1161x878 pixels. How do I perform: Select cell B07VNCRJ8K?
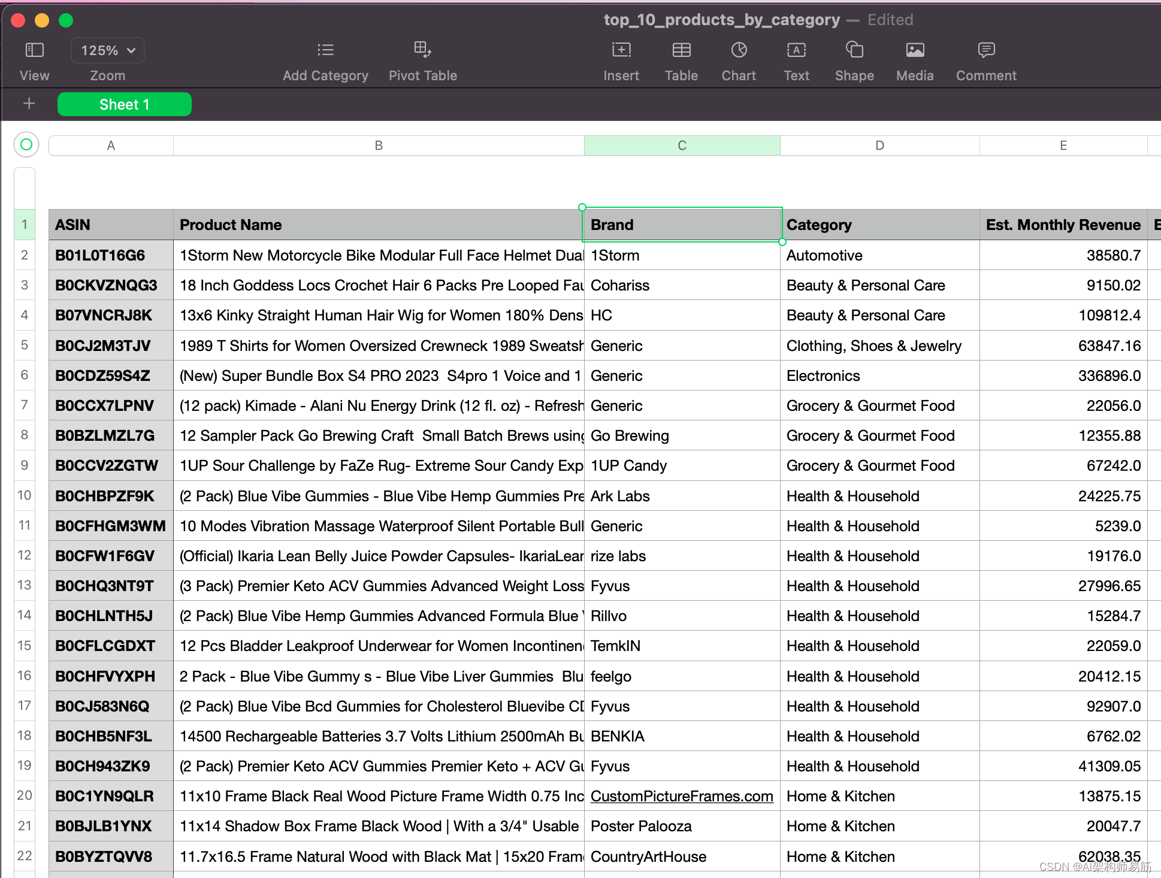pyautogui.click(x=111, y=315)
